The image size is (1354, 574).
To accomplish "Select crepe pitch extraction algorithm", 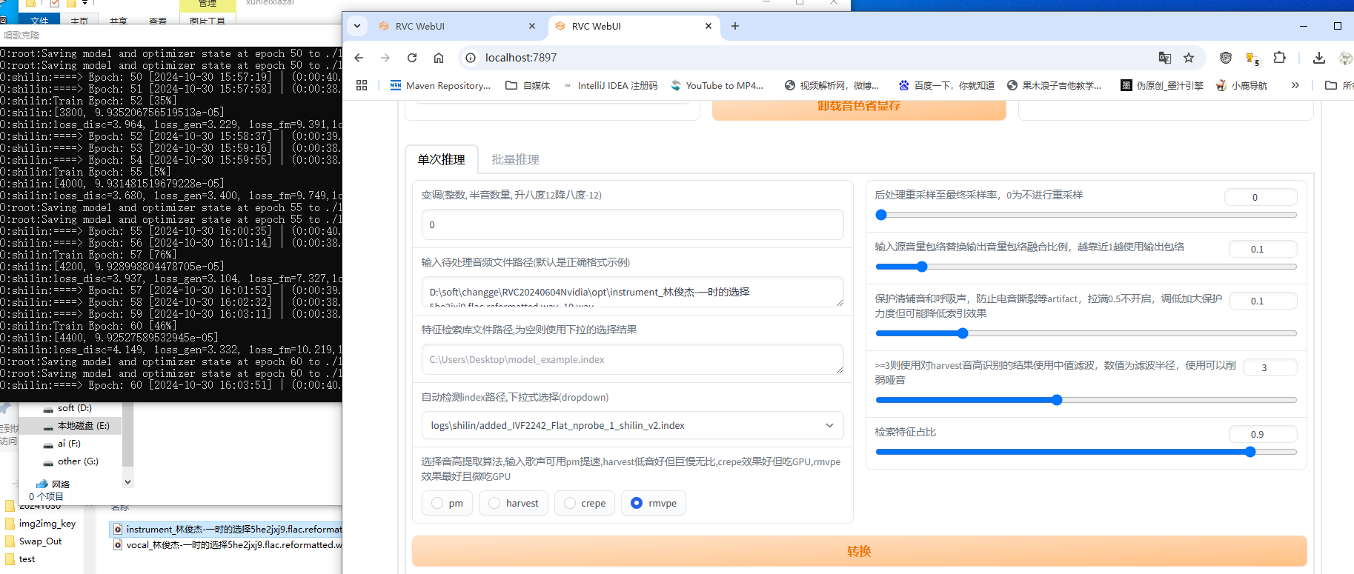I will pyautogui.click(x=585, y=503).
